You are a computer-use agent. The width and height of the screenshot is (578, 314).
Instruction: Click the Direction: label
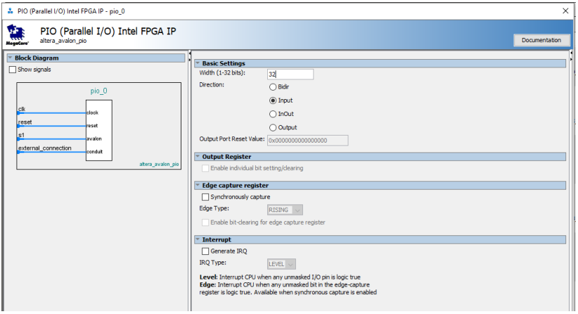point(212,85)
